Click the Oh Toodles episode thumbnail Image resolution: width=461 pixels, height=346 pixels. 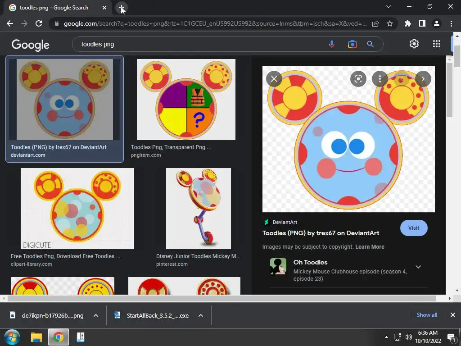[x=278, y=266]
